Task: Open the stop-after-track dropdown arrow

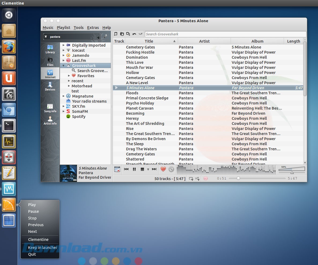Action: coord(148,169)
